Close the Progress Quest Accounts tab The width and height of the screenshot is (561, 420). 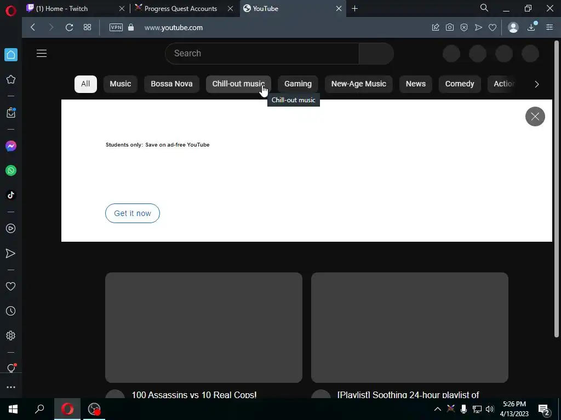coord(231,9)
